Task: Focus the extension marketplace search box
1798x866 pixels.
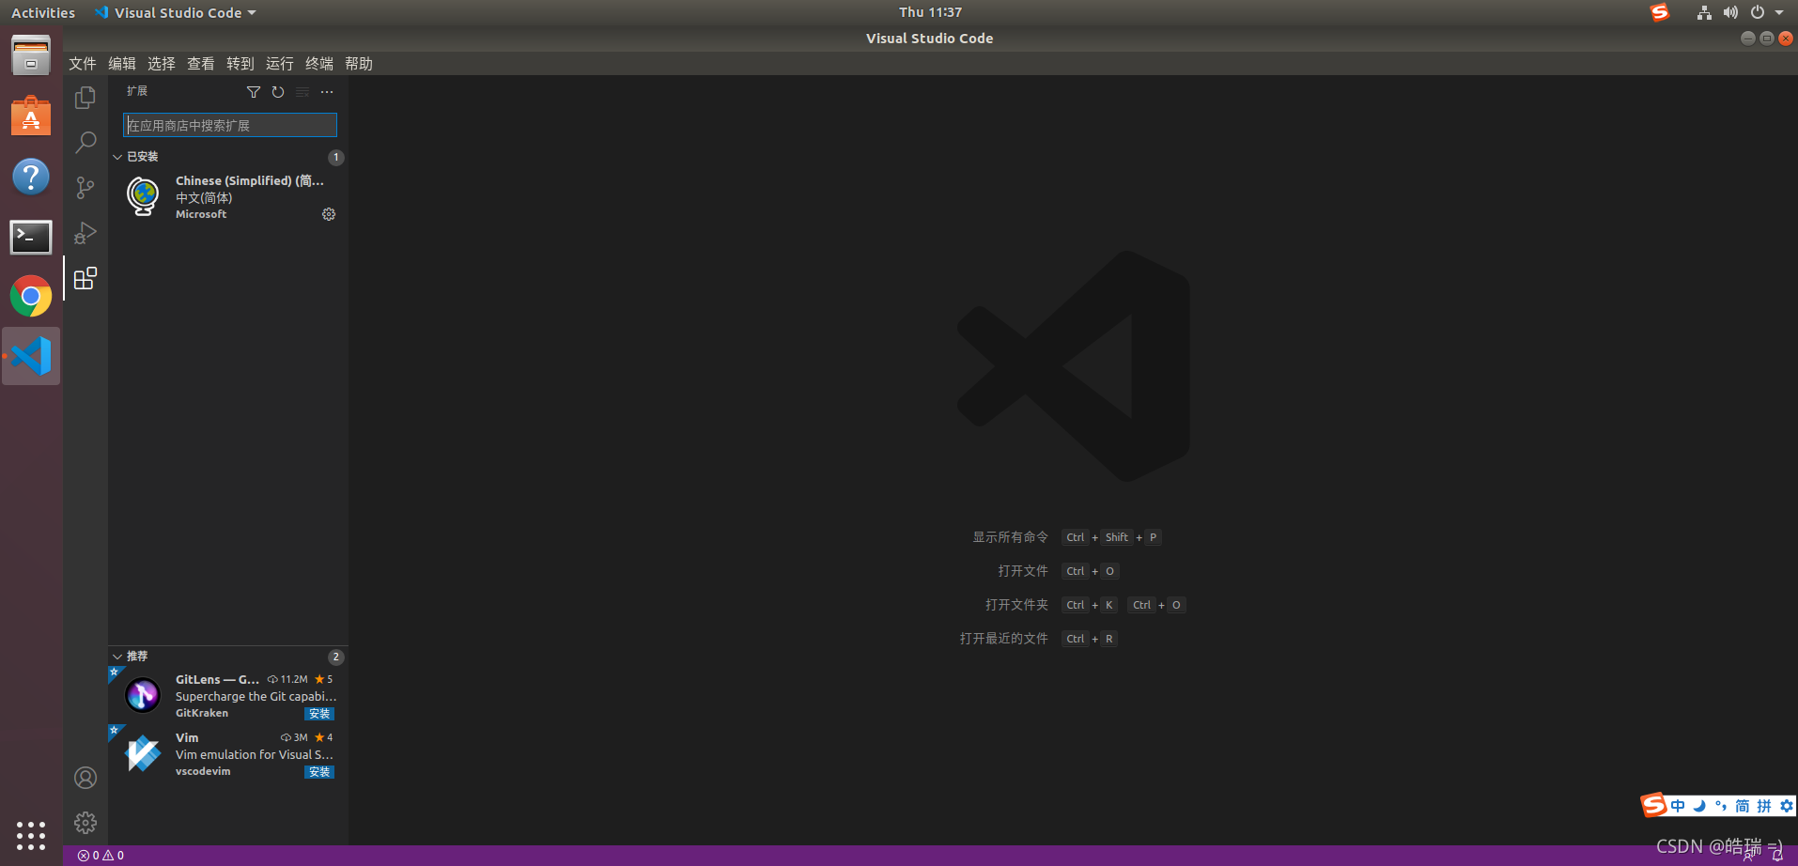Action: coord(230,125)
